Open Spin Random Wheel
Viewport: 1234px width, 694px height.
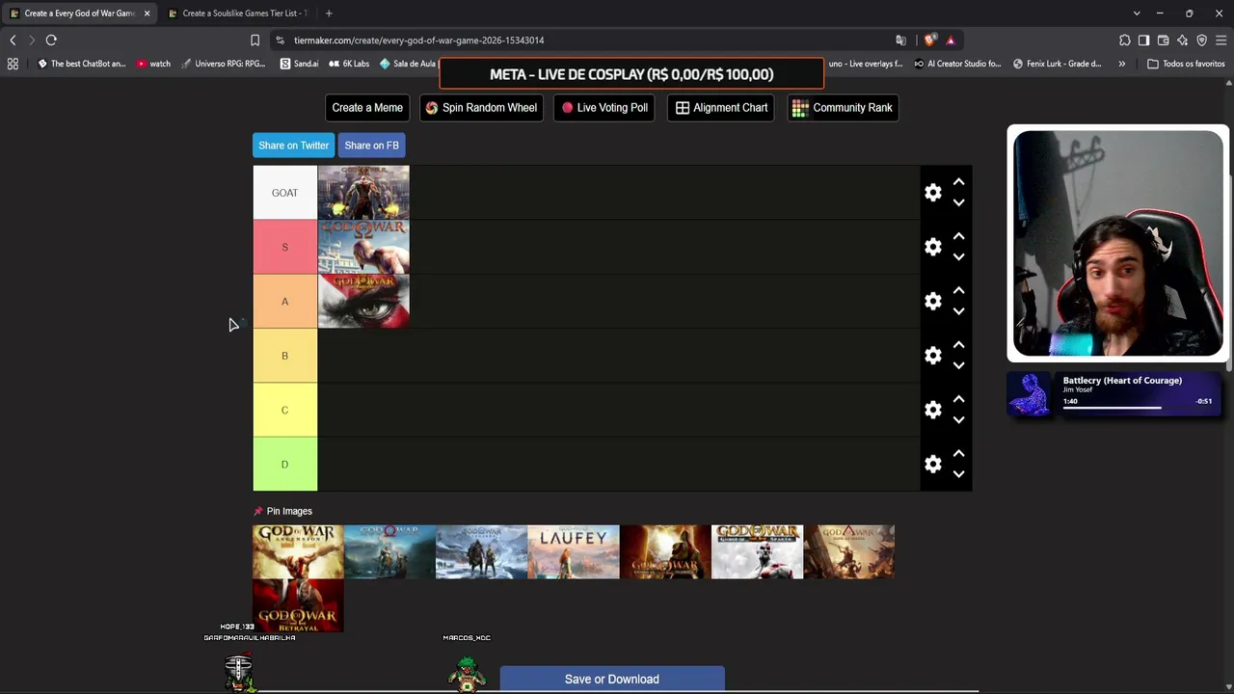(x=481, y=108)
